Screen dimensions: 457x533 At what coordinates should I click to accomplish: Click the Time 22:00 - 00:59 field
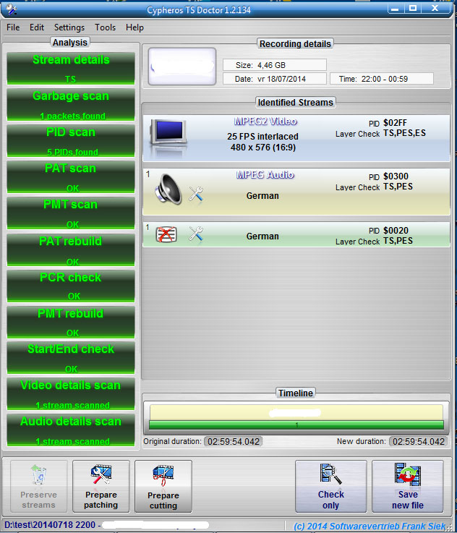click(382, 79)
